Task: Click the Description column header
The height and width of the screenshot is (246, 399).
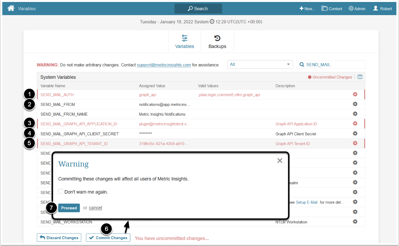Action: point(285,86)
